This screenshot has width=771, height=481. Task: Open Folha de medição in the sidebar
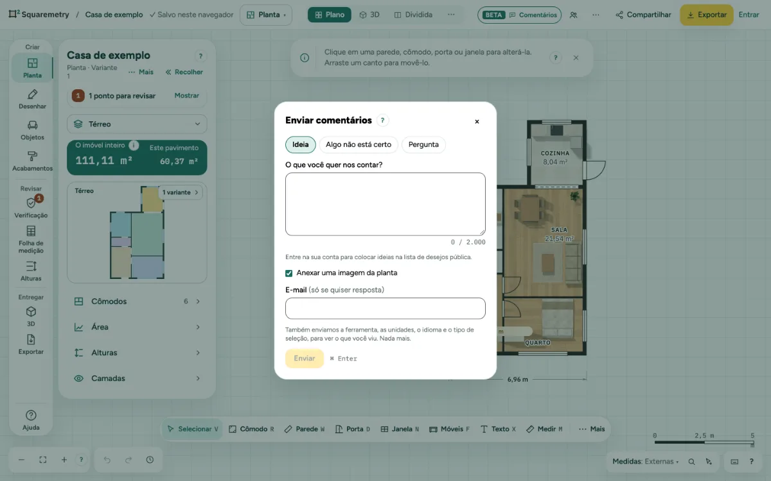click(x=31, y=239)
